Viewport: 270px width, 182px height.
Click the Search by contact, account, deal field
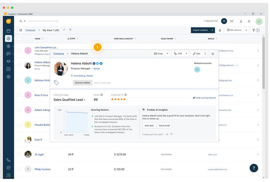[44, 21]
